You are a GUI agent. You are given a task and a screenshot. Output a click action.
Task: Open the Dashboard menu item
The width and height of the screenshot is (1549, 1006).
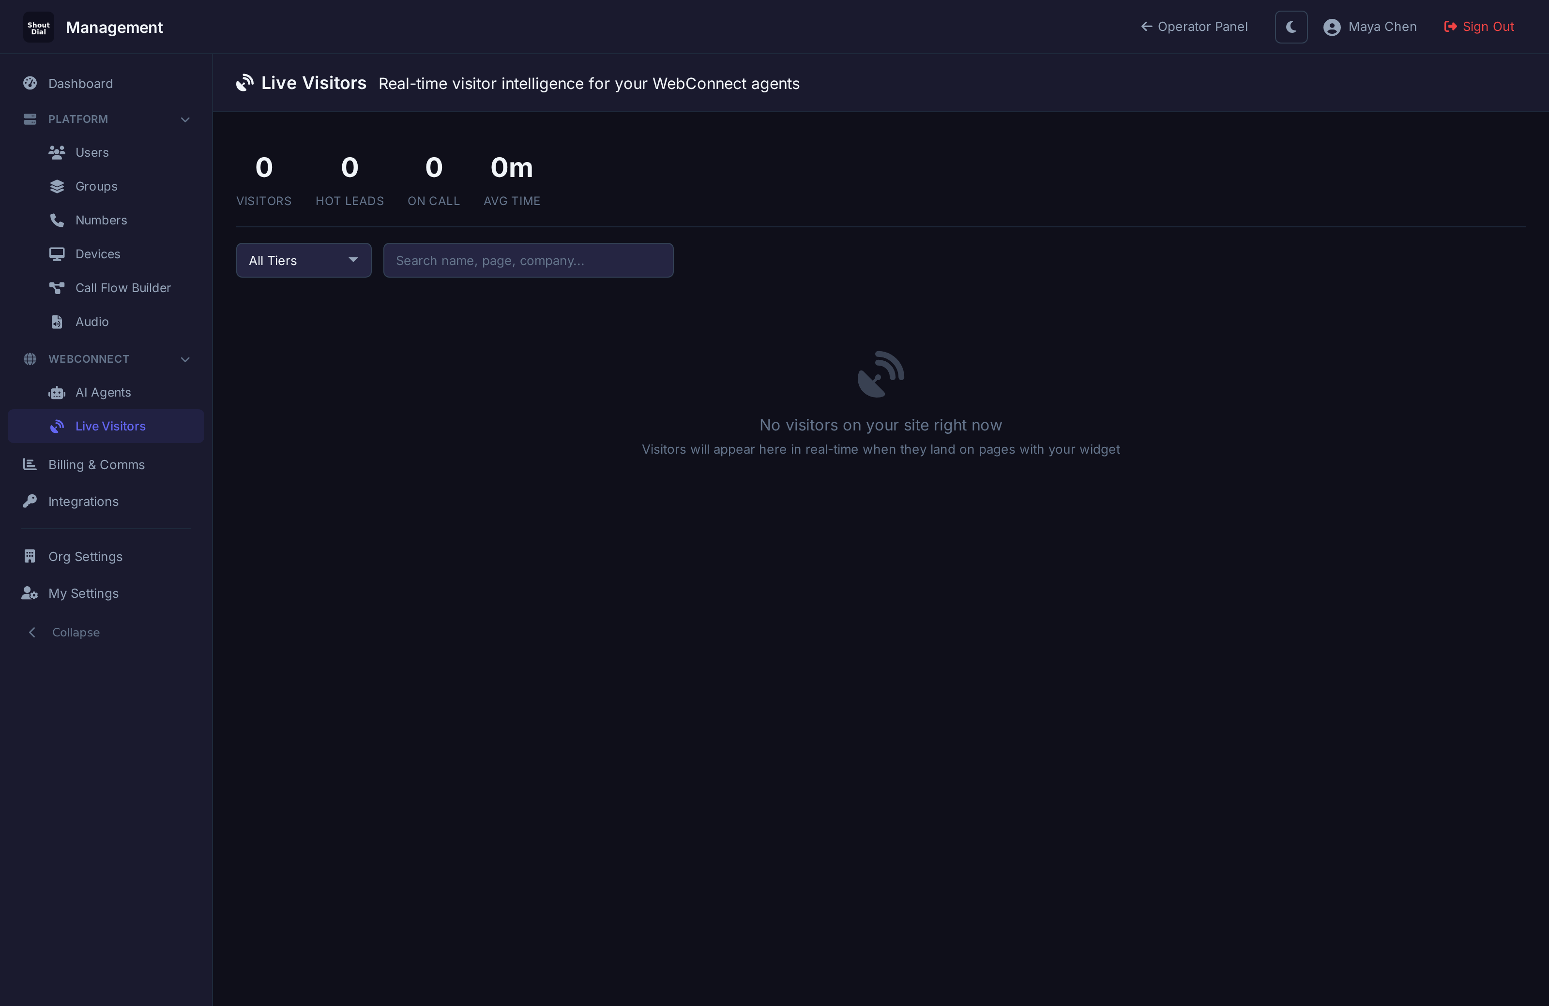coord(106,83)
